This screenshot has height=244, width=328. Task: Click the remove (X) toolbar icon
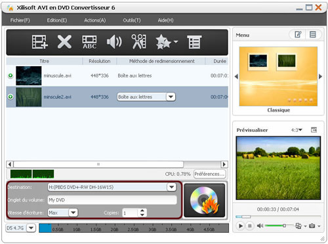click(64, 42)
